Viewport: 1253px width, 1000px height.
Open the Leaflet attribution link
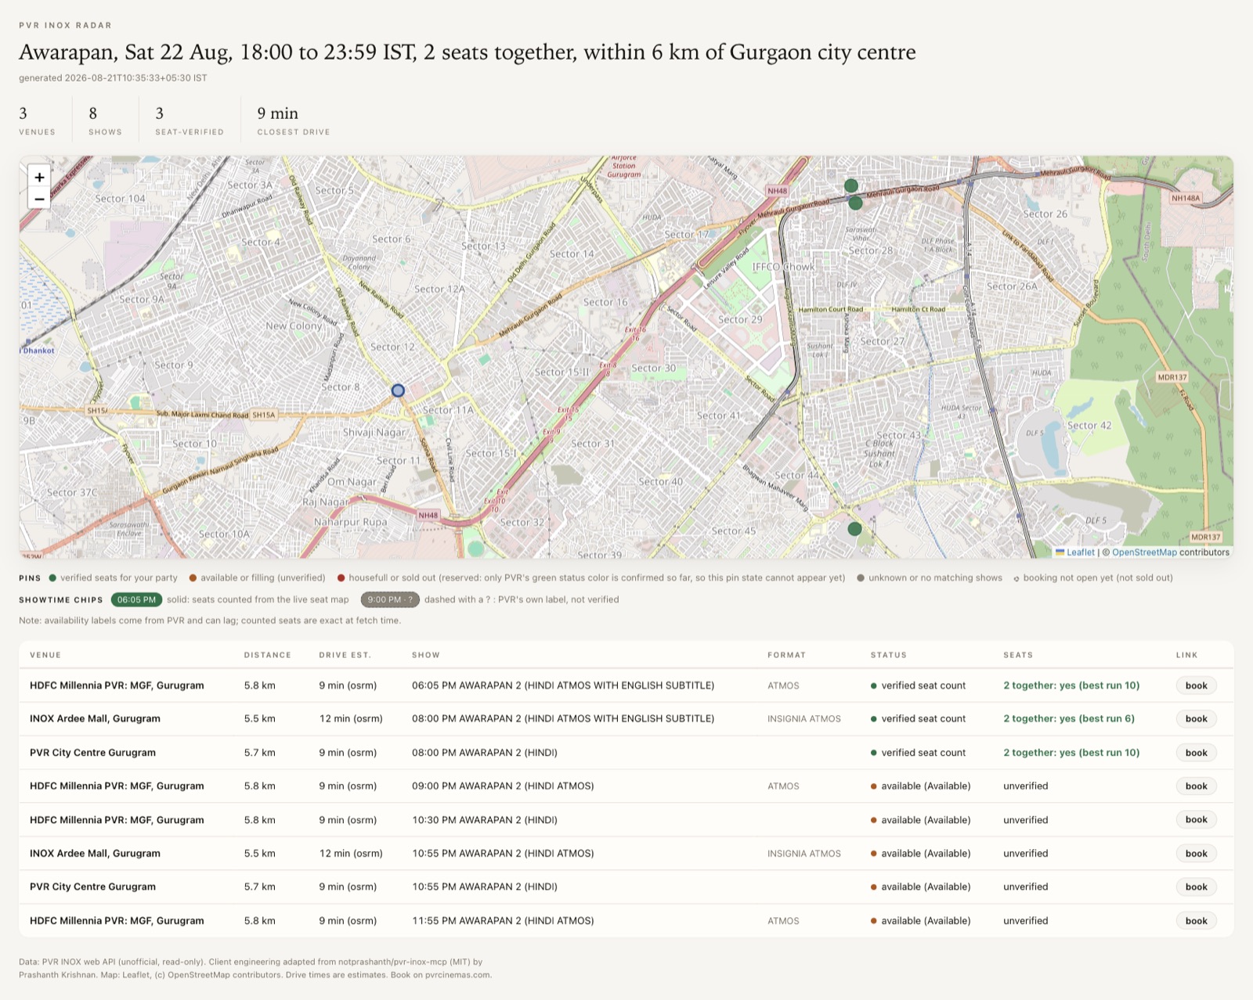tap(1080, 552)
